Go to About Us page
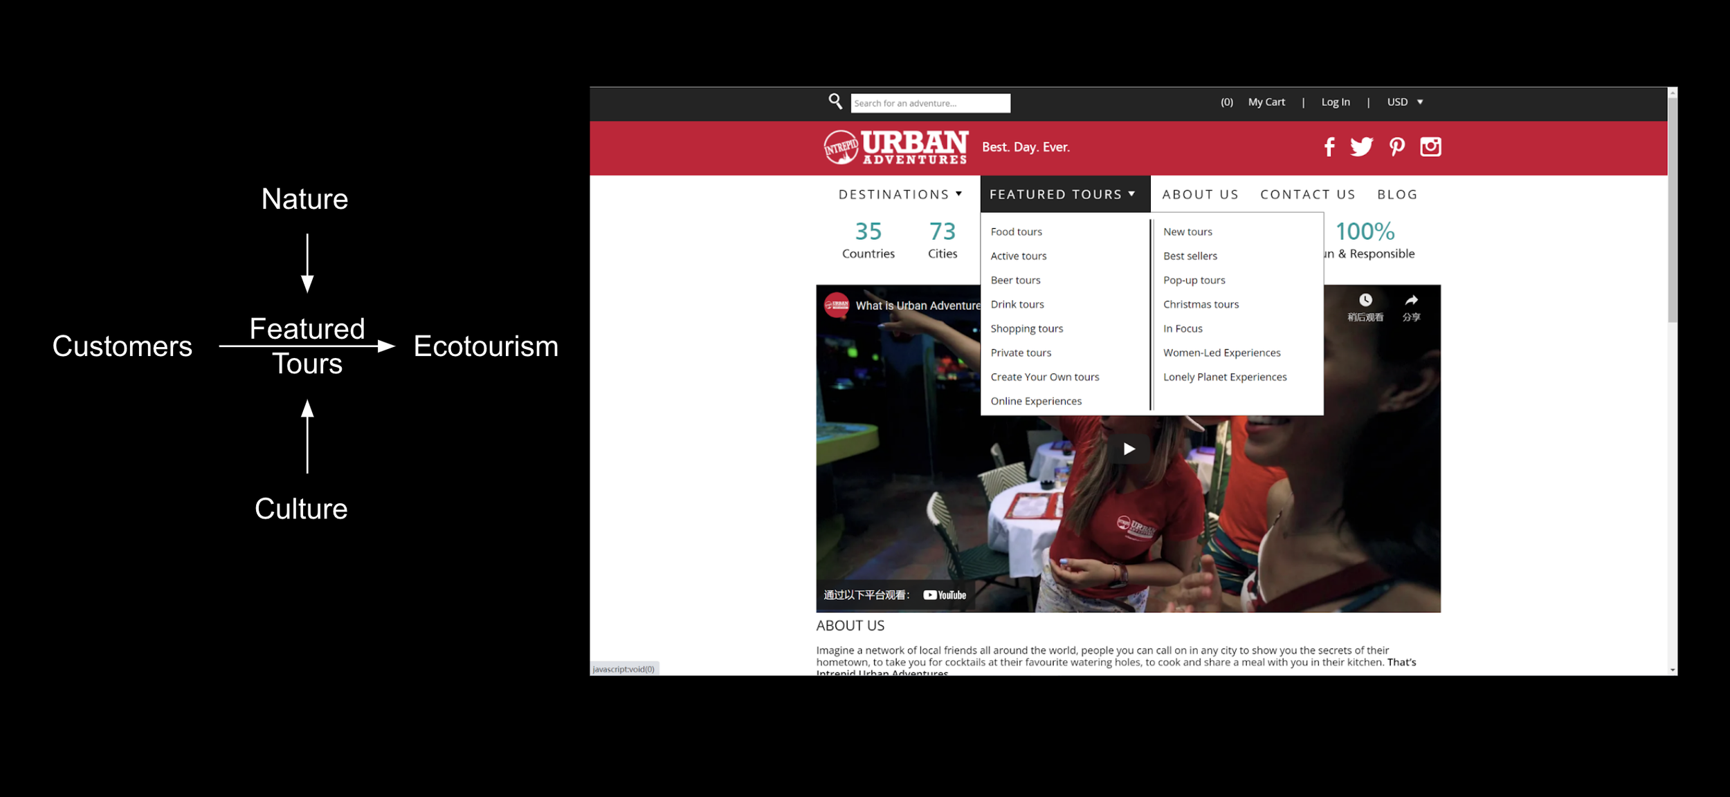Image resolution: width=1730 pixels, height=797 pixels. tap(1200, 194)
